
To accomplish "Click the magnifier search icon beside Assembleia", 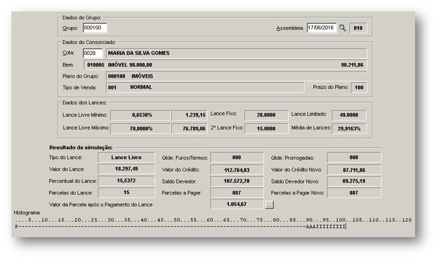I will (x=343, y=28).
